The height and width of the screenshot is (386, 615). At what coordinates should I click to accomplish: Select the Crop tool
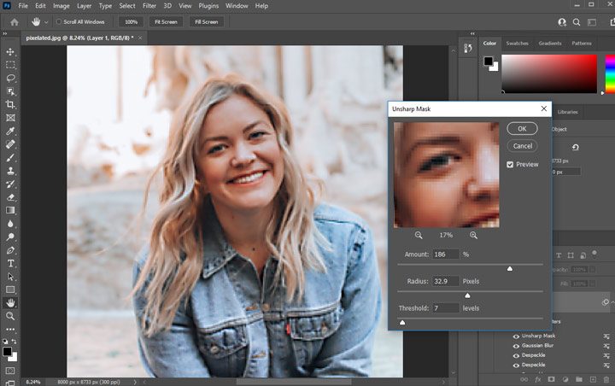point(10,104)
